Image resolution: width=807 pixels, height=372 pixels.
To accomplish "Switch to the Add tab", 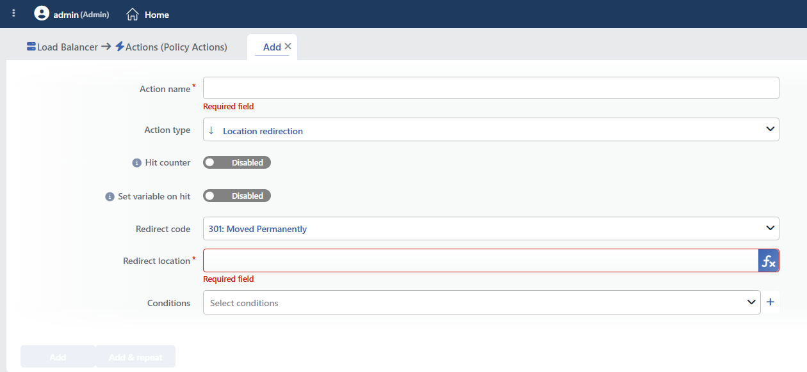I will (272, 47).
